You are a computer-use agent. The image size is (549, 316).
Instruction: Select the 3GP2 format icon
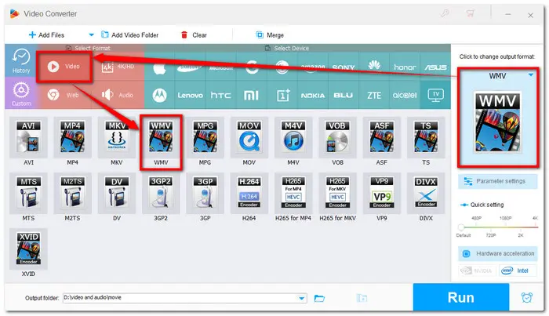click(x=161, y=193)
